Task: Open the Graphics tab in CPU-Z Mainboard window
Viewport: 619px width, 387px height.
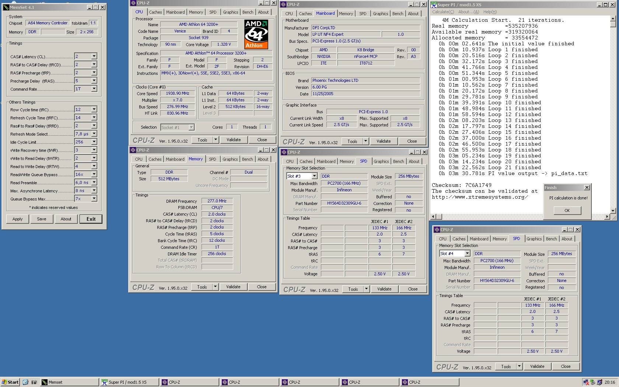Action: [381, 14]
